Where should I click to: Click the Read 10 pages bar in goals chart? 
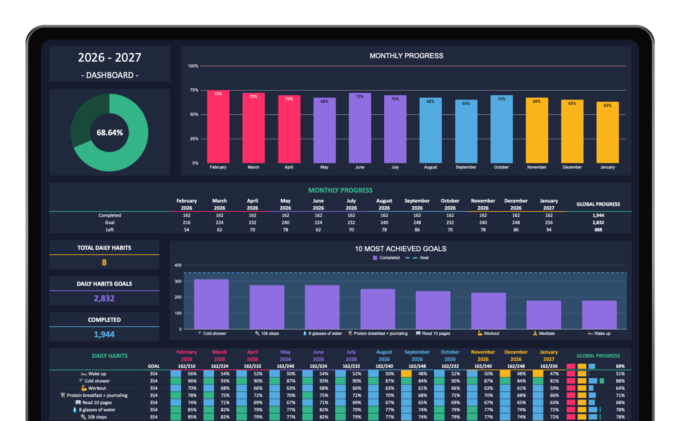pyautogui.click(x=433, y=310)
